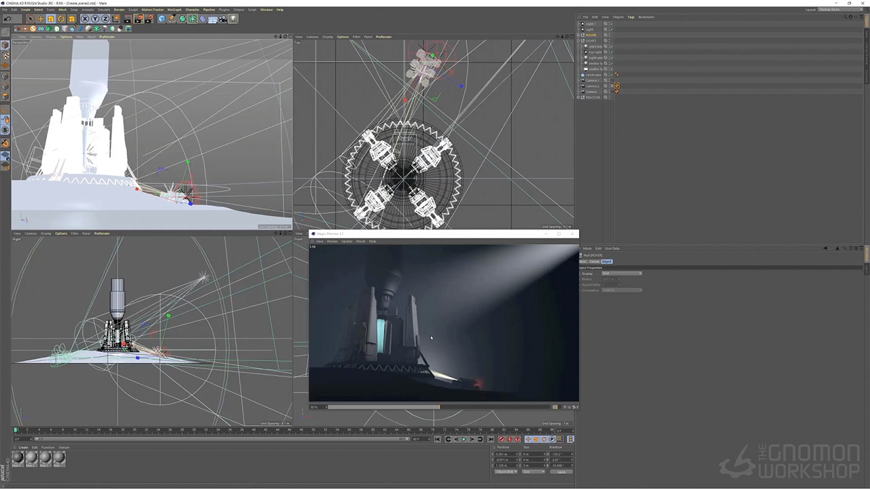The image size is (870, 489).
Task: Add a Camera object icon
Action: tap(223, 19)
